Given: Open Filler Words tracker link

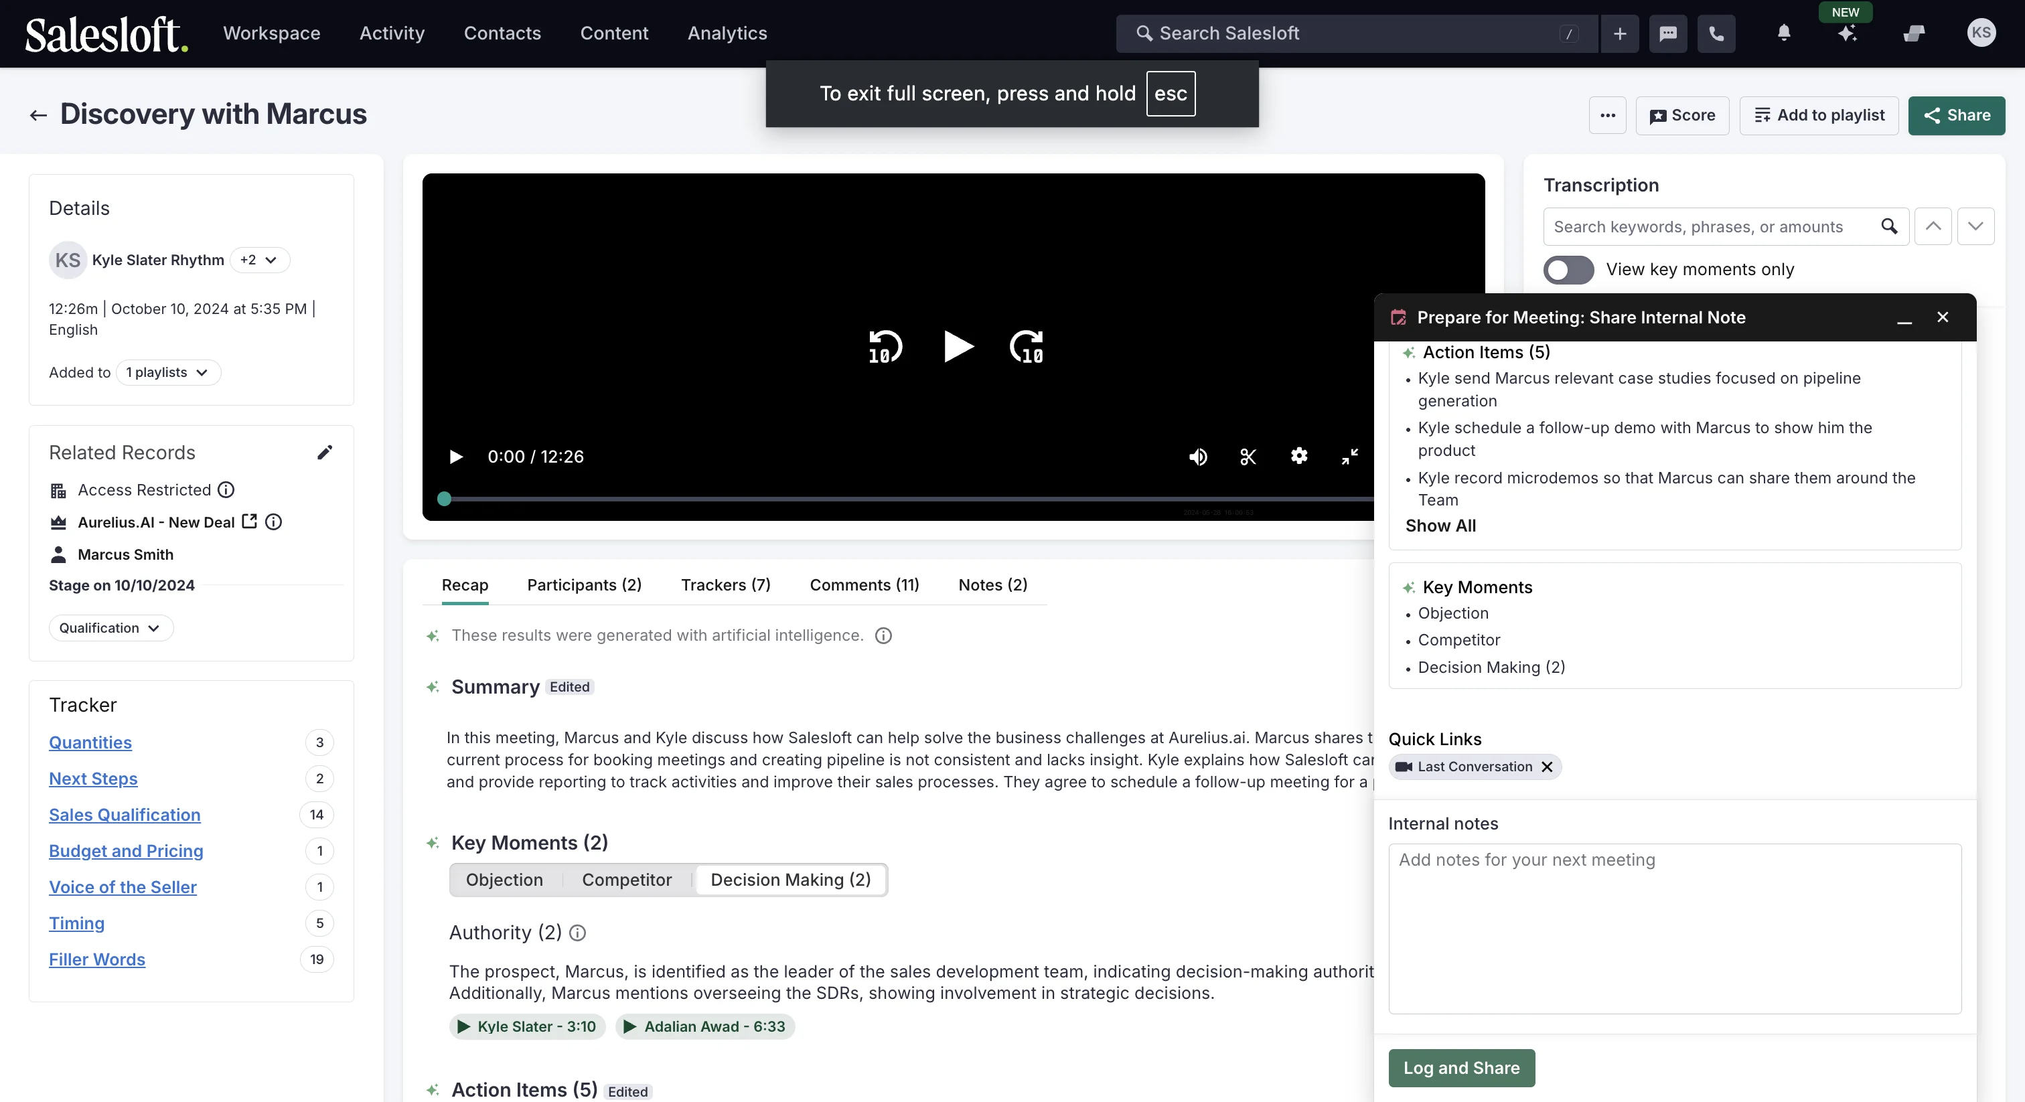Looking at the screenshot, I should coord(96,959).
